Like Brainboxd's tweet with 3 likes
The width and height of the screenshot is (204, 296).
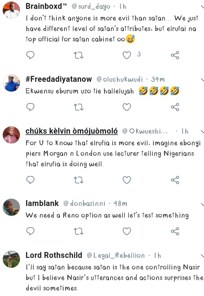pyautogui.click(x=127, y=55)
